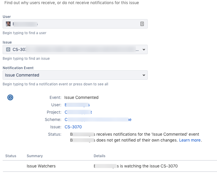Click the 'Find out why users receive' heading text
Viewport: 217px width, 176px height.
click(72, 3)
